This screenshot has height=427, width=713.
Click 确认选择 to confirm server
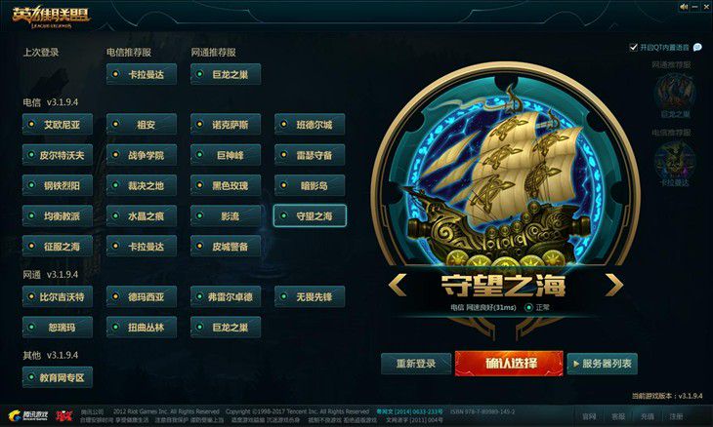point(509,363)
